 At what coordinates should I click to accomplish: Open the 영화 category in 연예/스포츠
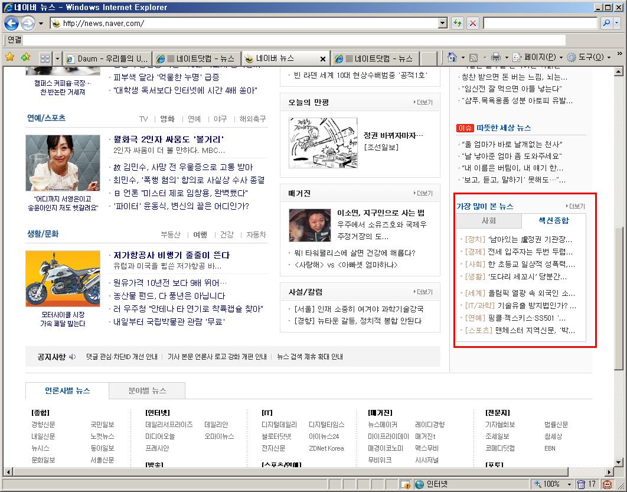(x=167, y=119)
